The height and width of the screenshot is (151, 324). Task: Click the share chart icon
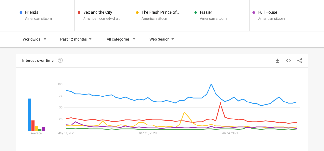[300, 61]
